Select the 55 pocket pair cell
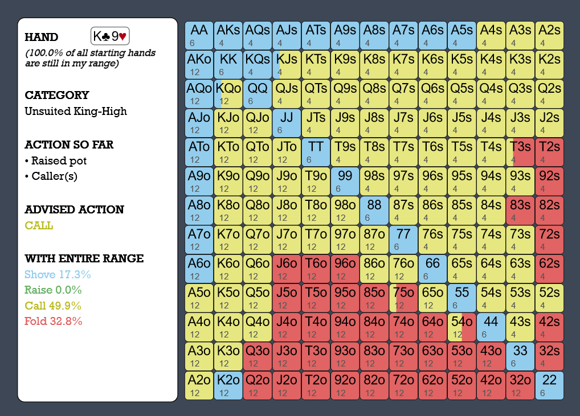The width and height of the screenshot is (580, 416). 462,298
